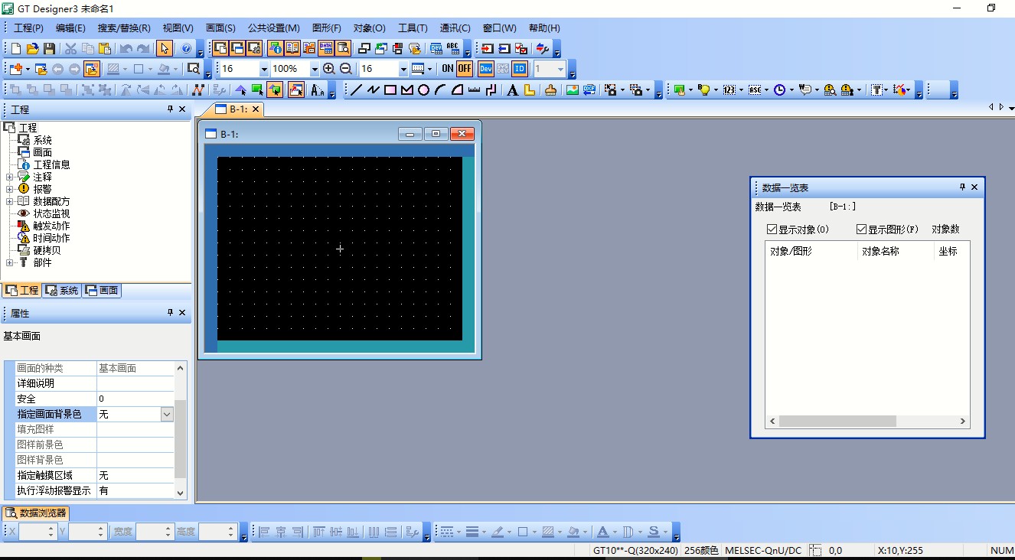Viewport: 1015px width, 560px height.
Task: Click the Open project folder icon
Action: coord(32,48)
